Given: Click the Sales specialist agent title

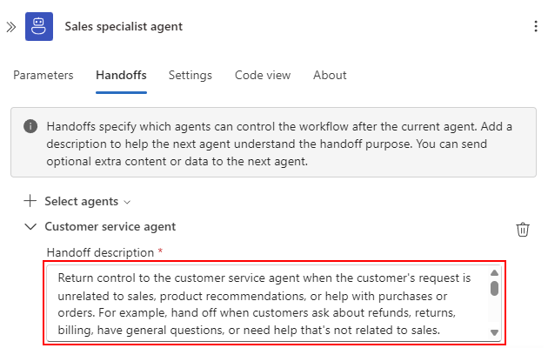Looking at the screenshot, I should pyautogui.click(x=124, y=27).
